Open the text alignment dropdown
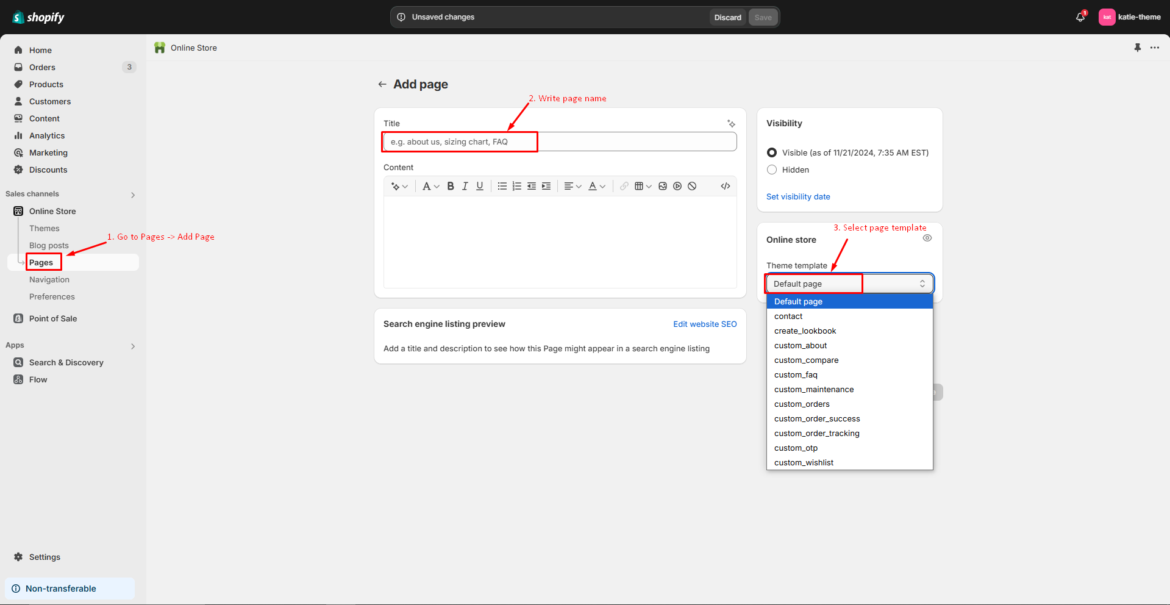 tap(573, 186)
